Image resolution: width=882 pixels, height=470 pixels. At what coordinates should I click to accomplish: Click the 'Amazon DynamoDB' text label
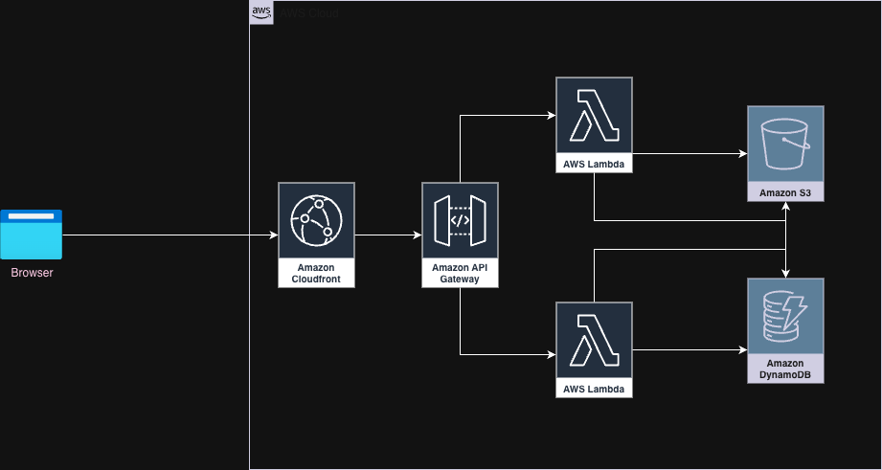(785, 369)
